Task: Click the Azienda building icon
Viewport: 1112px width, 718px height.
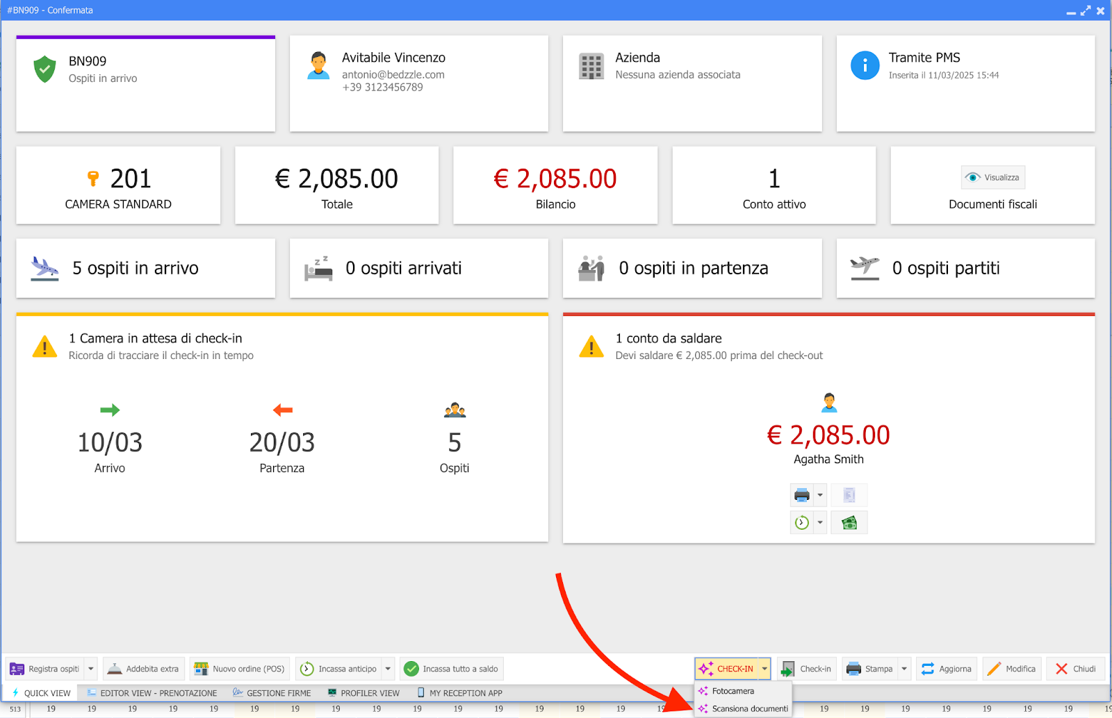Action: [591, 67]
